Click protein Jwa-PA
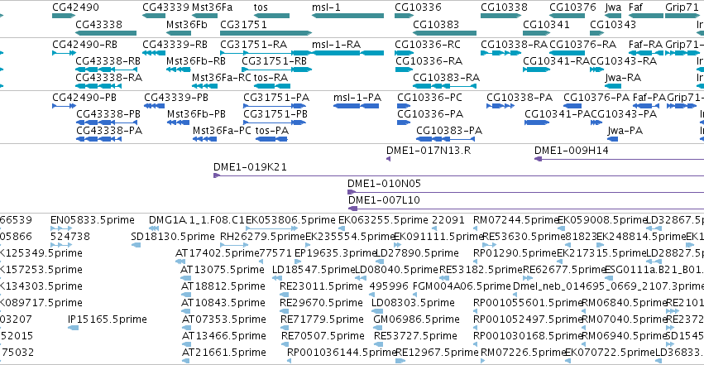Screen dimensions: 704x365 click(x=625, y=131)
